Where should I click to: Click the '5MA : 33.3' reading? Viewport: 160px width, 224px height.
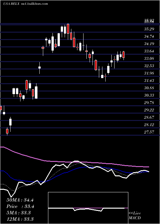[x=19, y=213]
